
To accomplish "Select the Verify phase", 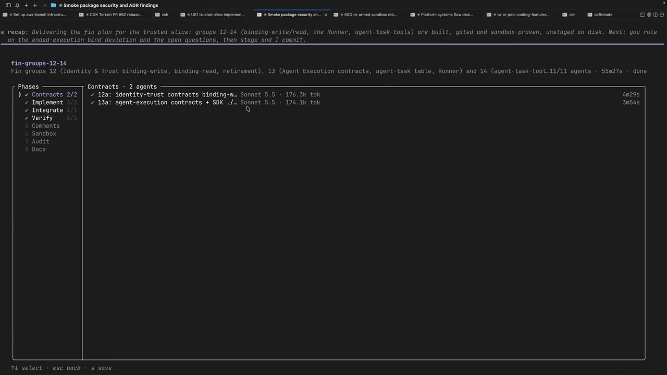I will click(51, 118).
